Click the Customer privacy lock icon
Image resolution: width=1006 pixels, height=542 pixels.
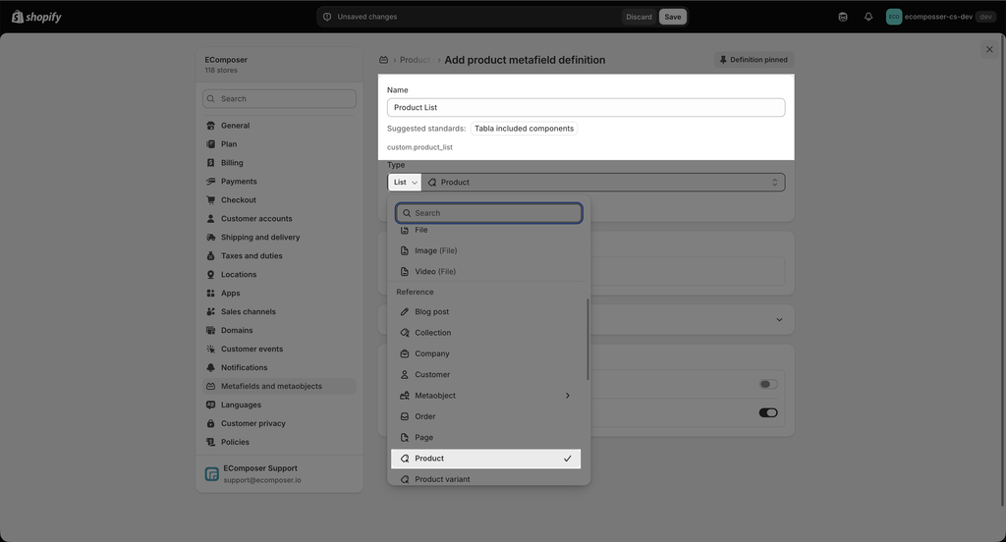210,423
